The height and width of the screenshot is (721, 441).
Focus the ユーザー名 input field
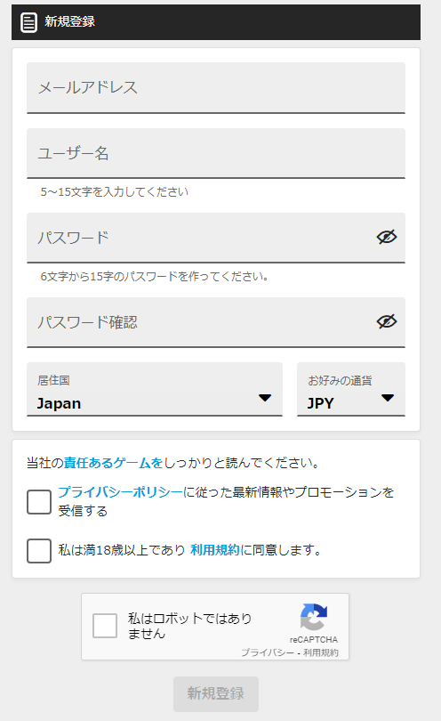pyautogui.click(x=216, y=153)
